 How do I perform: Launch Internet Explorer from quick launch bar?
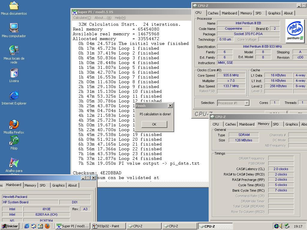point(27,226)
